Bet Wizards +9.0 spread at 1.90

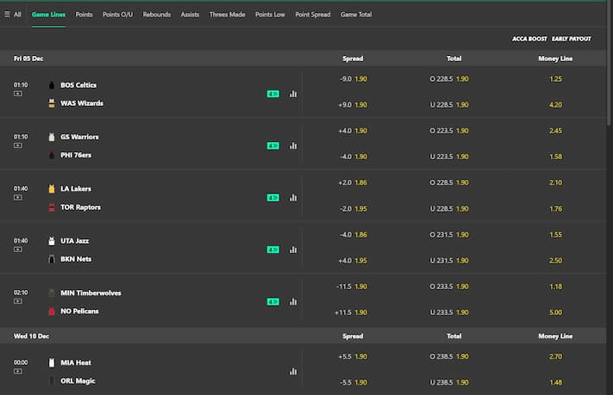(x=353, y=105)
